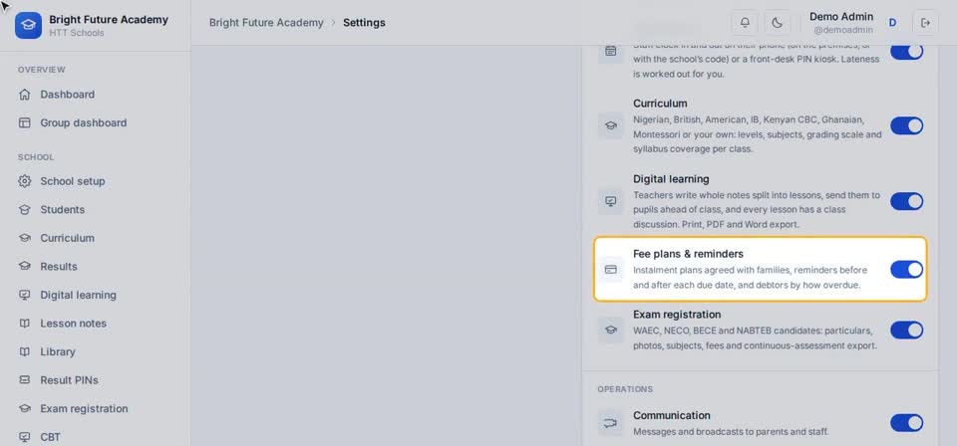957x446 pixels.
Task: Click the School setup gear icon
Action: (x=24, y=181)
